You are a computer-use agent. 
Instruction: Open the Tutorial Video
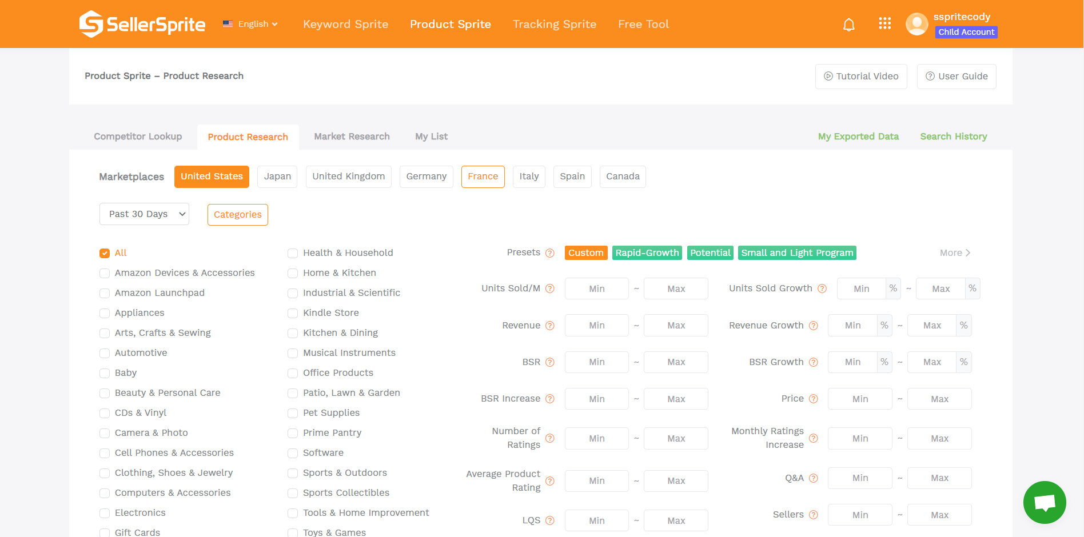click(861, 77)
